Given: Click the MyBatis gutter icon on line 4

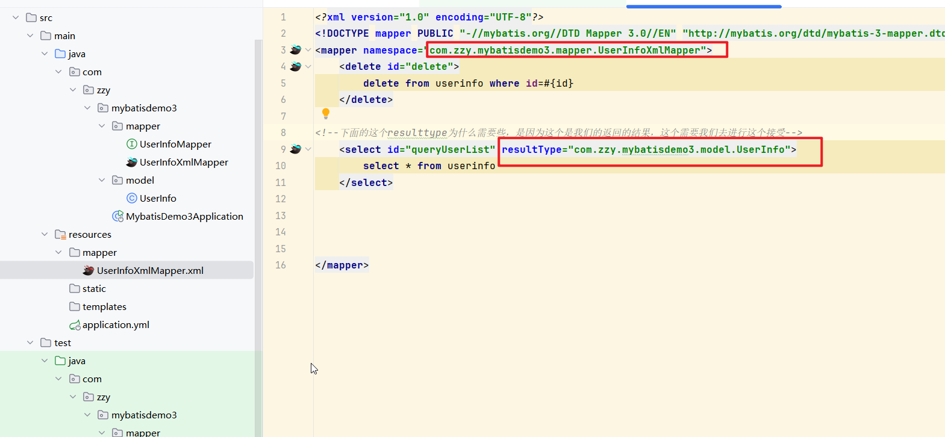Looking at the screenshot, I should (x=296, y=66).
